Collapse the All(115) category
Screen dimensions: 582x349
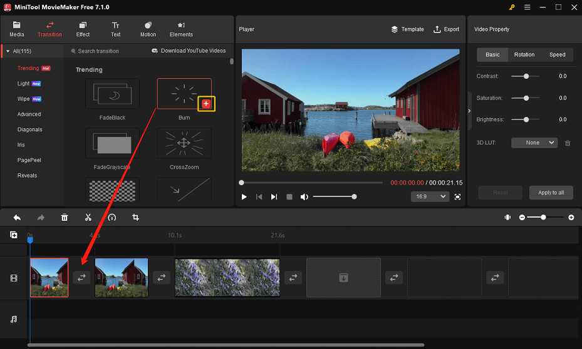[x=8, y=51]
